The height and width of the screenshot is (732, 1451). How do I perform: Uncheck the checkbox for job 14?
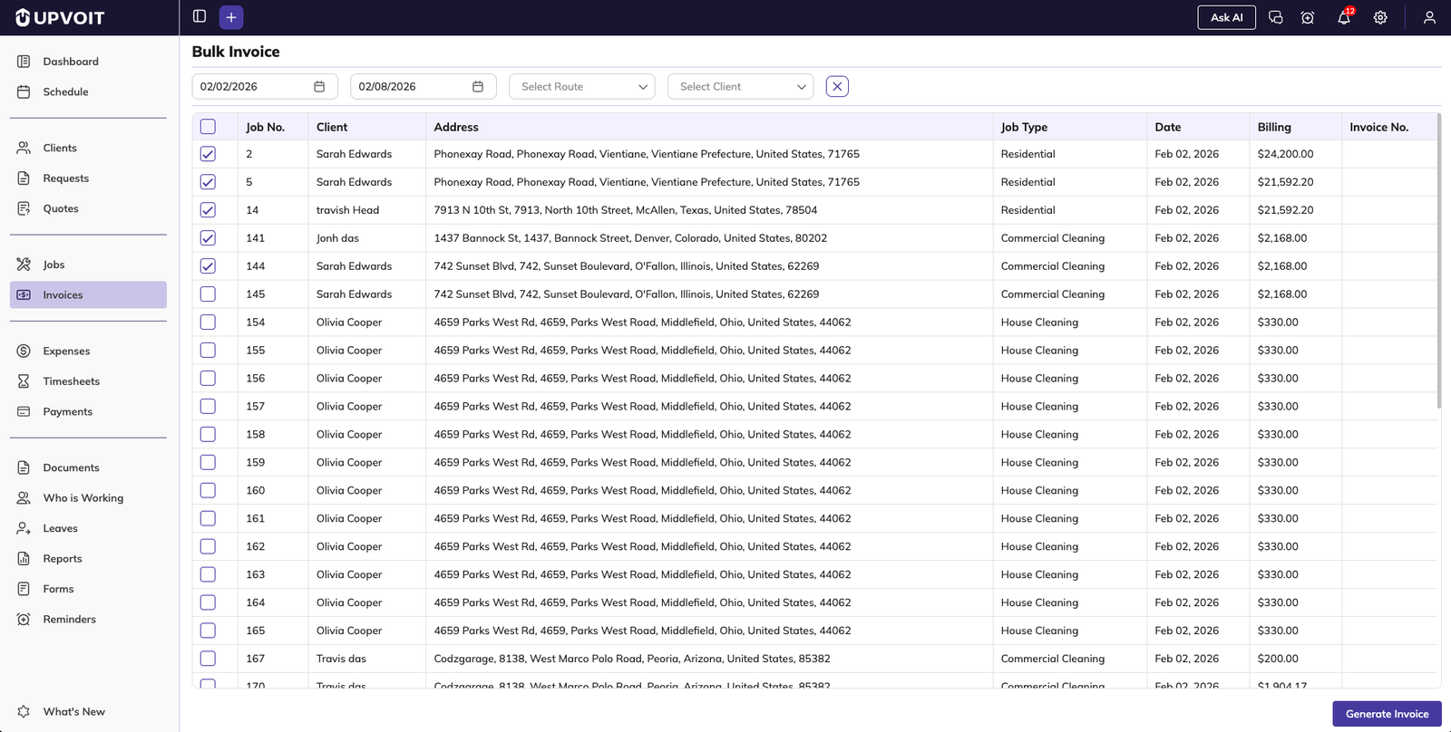coord(208,210)
